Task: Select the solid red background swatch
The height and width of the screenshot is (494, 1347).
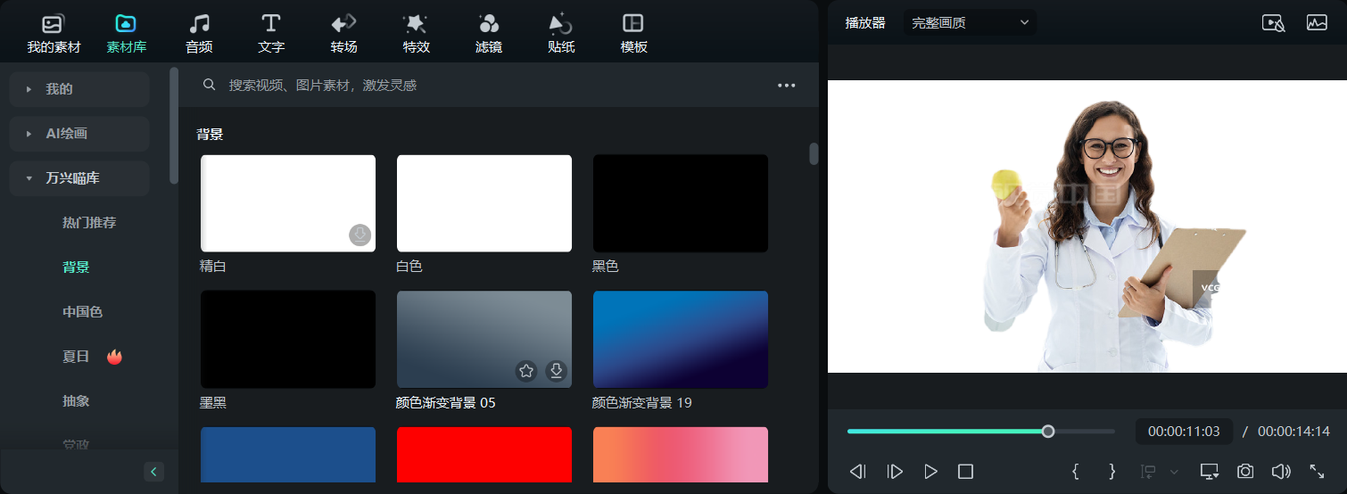Action: pos(484,455)
